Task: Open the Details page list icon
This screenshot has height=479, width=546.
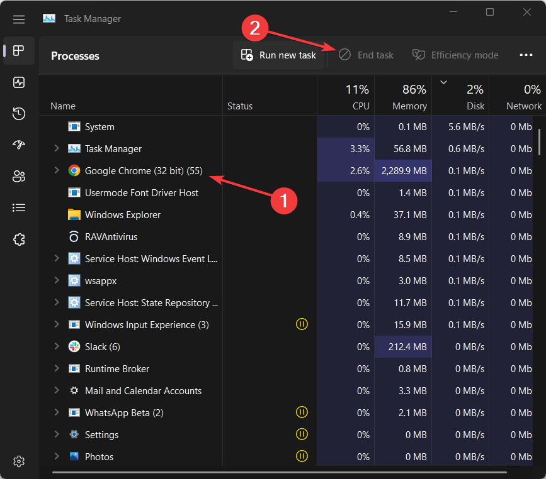Action: click(x=19, y=208)
